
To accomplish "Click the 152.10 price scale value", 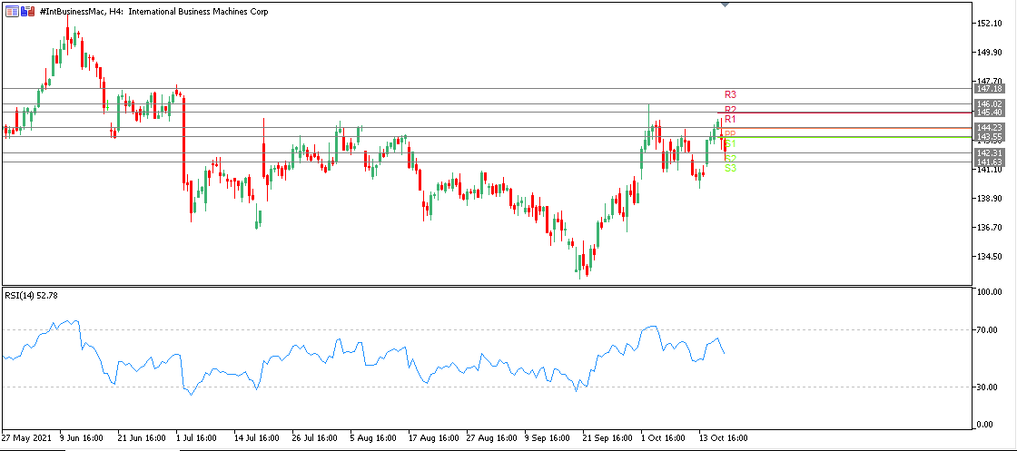I will point(987,24).
